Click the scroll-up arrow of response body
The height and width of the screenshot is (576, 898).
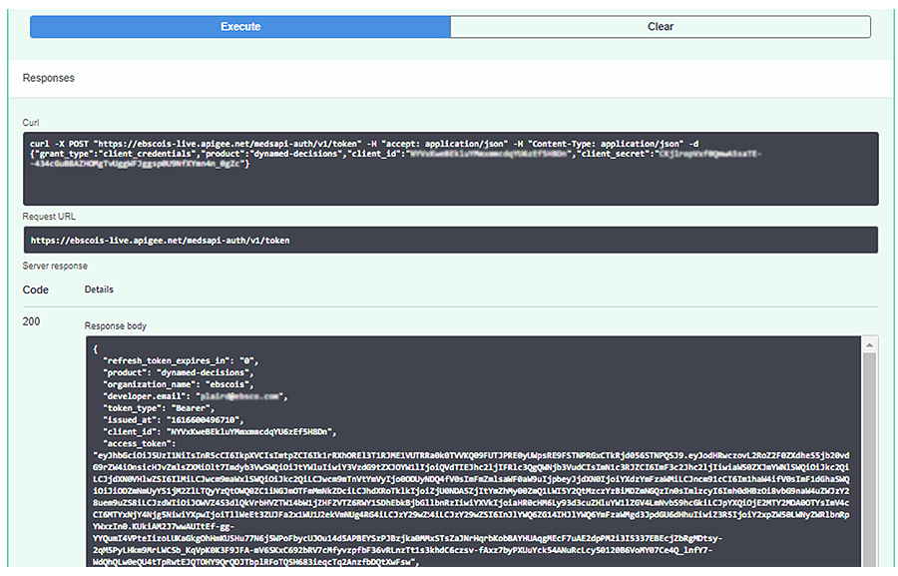[870, 345]
